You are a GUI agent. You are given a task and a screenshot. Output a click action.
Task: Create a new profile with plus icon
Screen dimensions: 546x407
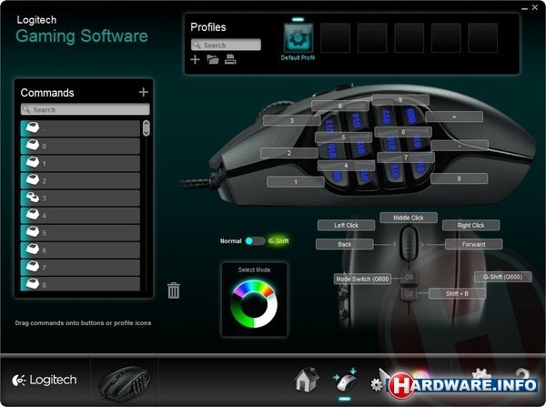[195, 59]
